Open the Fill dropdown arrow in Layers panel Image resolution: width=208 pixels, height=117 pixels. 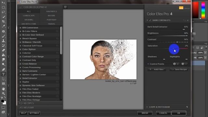point(205,58)
